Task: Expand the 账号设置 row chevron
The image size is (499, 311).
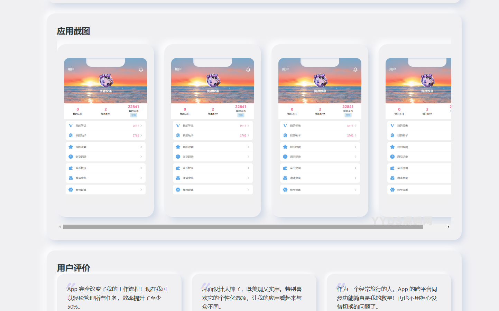Action: click(141, 189)
